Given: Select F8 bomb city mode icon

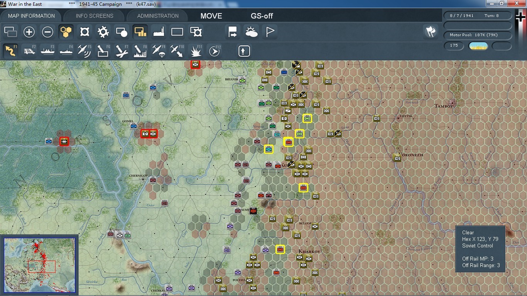Looking at the screenshot, I should tap(140, 51).
